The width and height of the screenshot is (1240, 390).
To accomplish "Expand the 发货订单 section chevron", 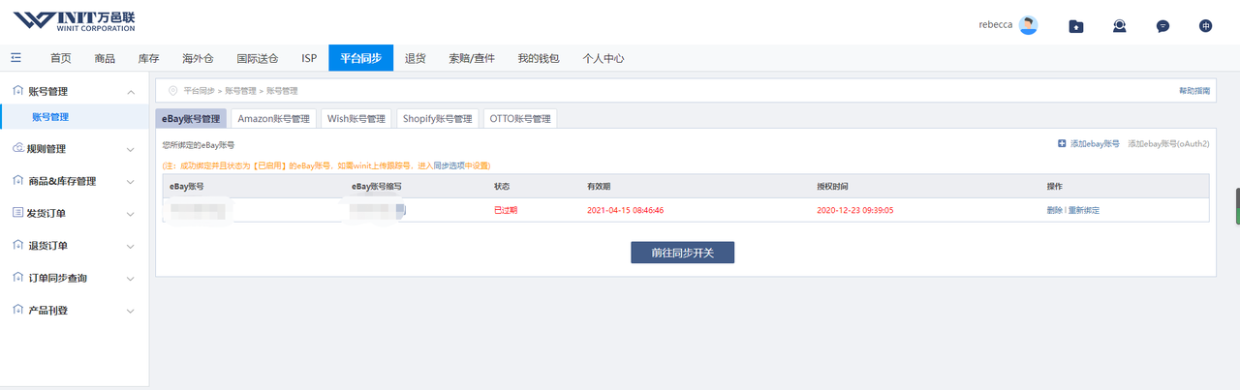I will click(x=131, y=213).
